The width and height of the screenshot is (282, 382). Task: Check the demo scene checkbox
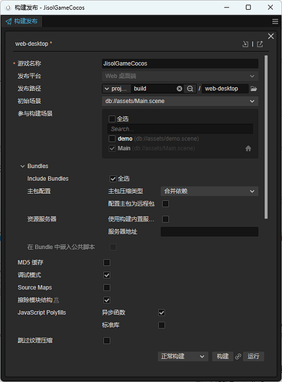coord(112,139)
